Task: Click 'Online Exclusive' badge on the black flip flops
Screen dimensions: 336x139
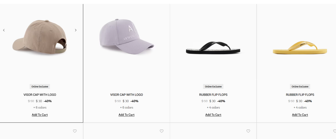Action: 213,87
